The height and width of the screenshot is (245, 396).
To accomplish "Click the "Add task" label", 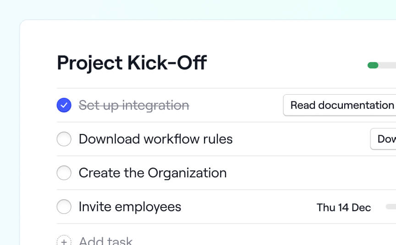I will tap(105, 241).
